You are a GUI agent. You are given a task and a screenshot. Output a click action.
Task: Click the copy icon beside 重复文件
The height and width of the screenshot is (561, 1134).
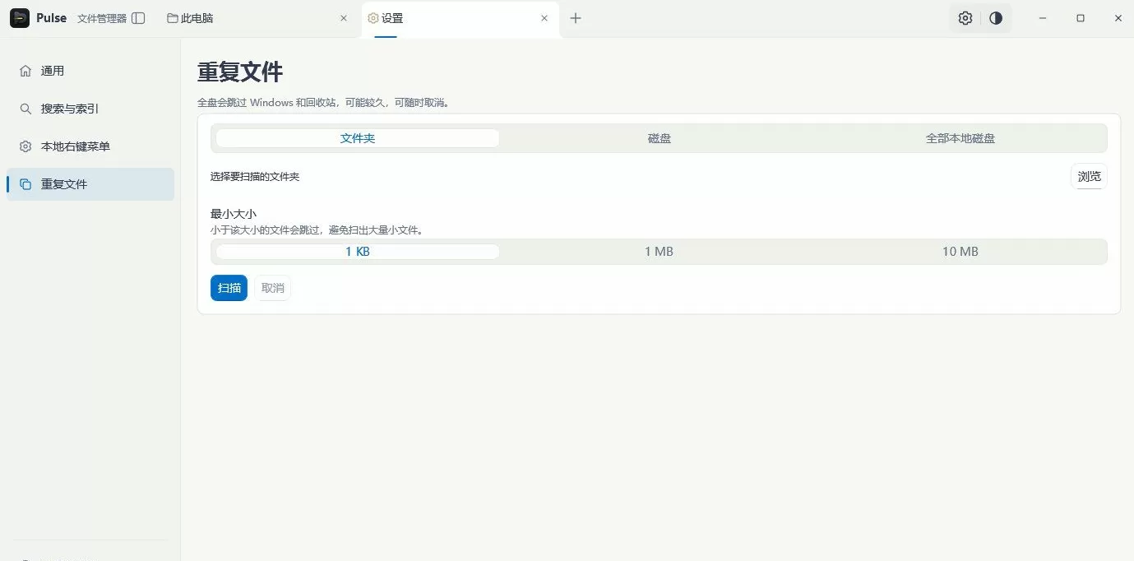tap(25, 184)
